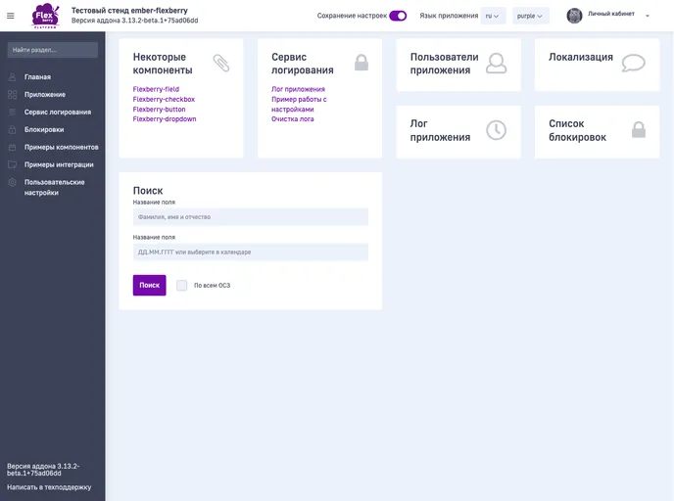Image resolution: width=674 pixels, height=501 pixels.
Task: Open the ru language dropdown
Action: coord(493,16)
